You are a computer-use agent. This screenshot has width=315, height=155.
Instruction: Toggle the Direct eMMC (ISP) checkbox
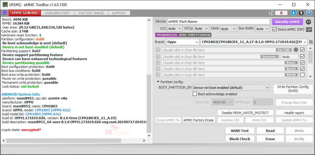[x=274, y=29]
